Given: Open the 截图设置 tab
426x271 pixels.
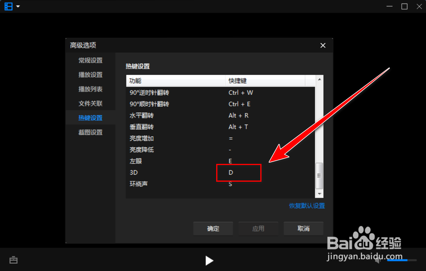Looking at the screenshot, I should (91, 132).
